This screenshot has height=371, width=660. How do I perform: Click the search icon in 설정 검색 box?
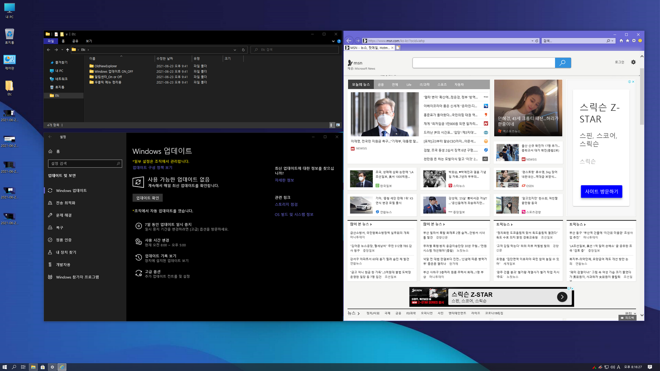click(118, 163)
